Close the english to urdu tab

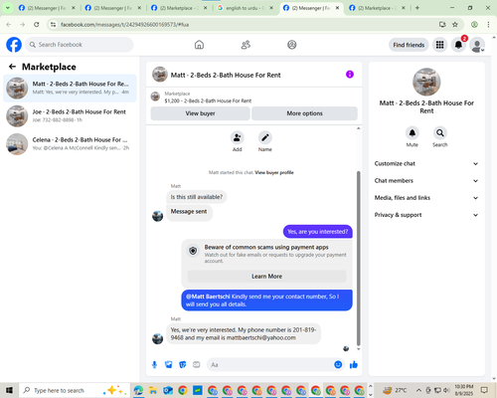(271, 8)
